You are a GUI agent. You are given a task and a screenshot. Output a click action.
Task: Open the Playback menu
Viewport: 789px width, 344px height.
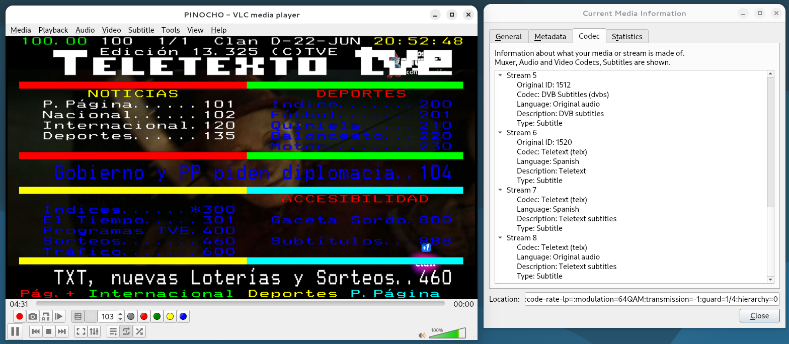(53, 30)
